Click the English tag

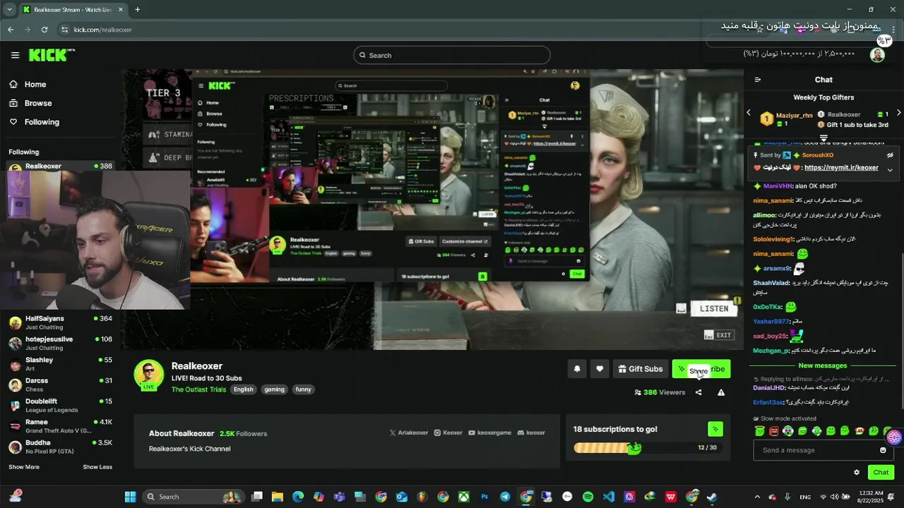(x=244, y=389)
